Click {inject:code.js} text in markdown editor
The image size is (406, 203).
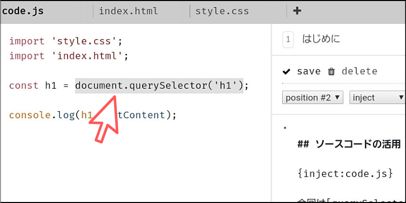[345, 174]
